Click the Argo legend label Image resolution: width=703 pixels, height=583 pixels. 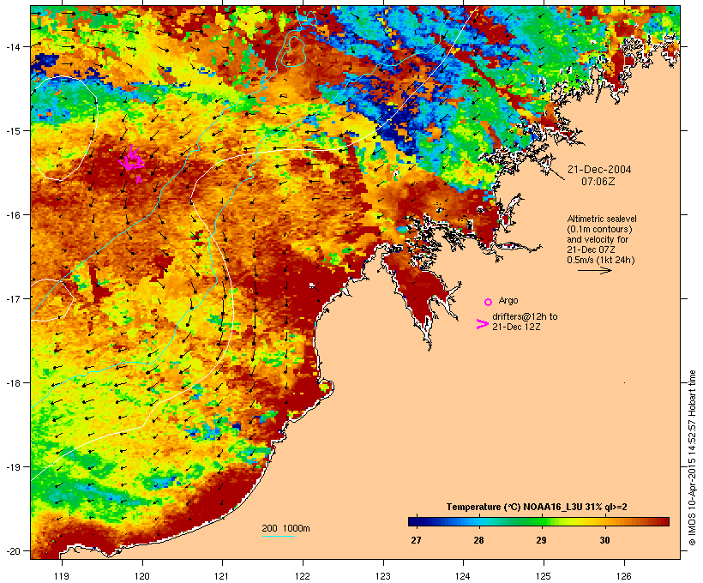coord(508,300)
